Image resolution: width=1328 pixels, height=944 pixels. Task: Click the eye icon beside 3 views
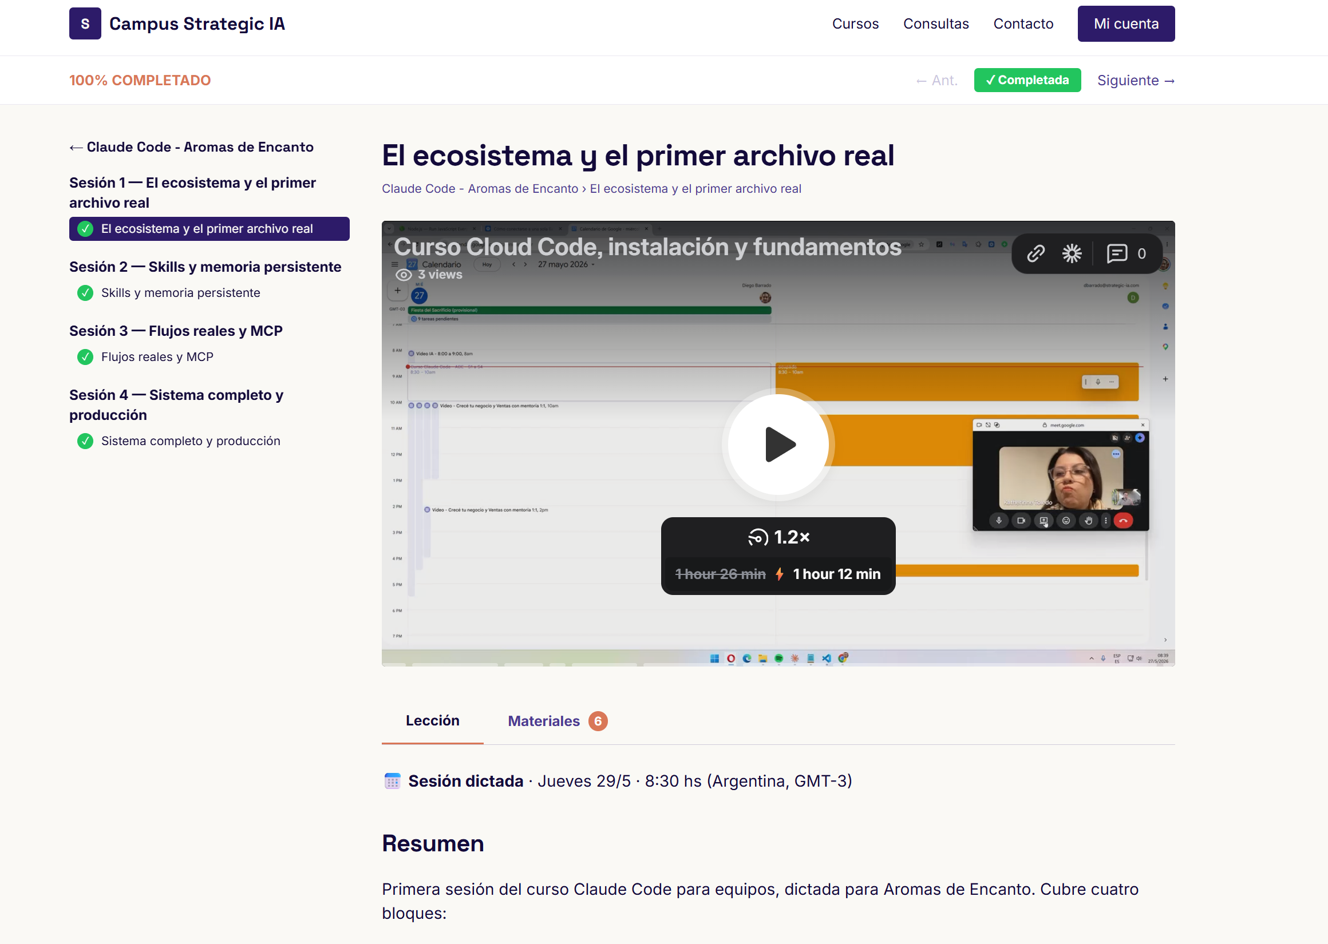(x=404, y=275)
